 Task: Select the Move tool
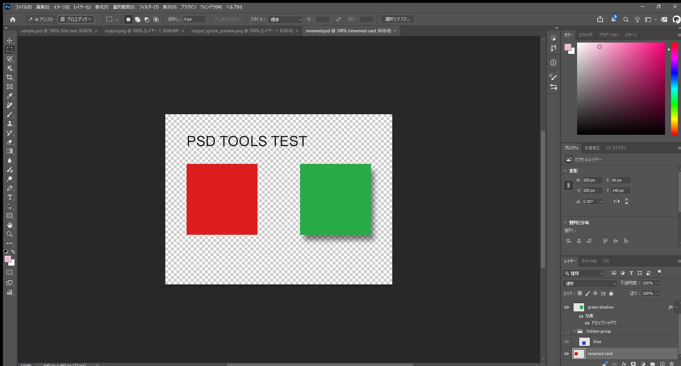click(10, 40)
